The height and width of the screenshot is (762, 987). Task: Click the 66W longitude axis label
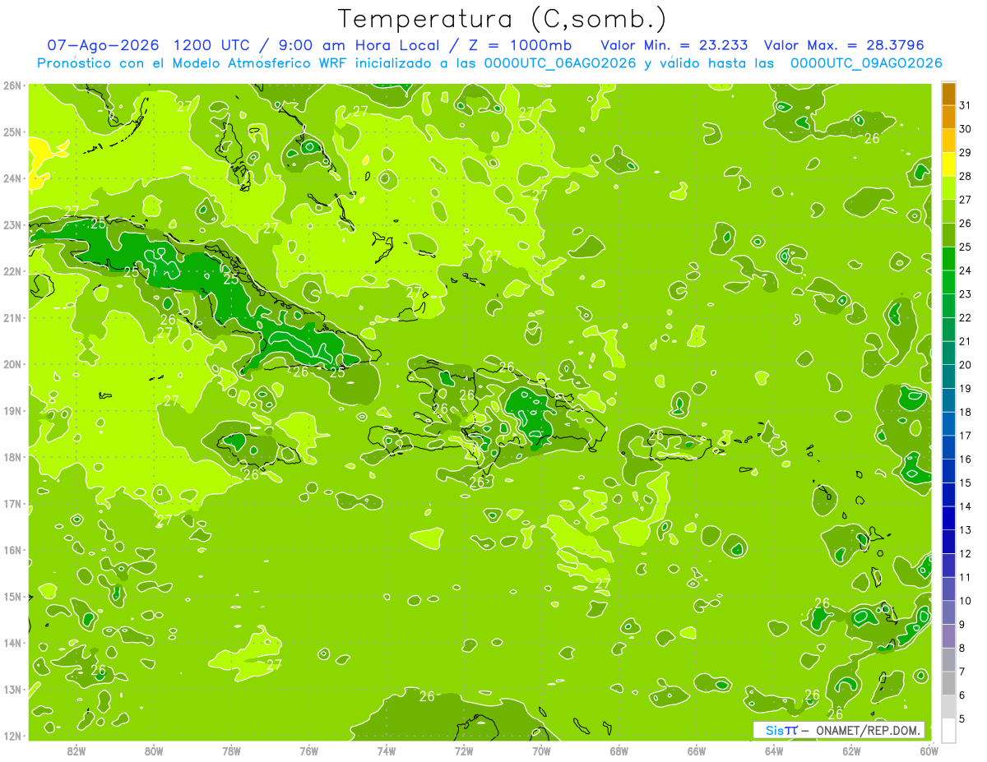click(697, 750)
